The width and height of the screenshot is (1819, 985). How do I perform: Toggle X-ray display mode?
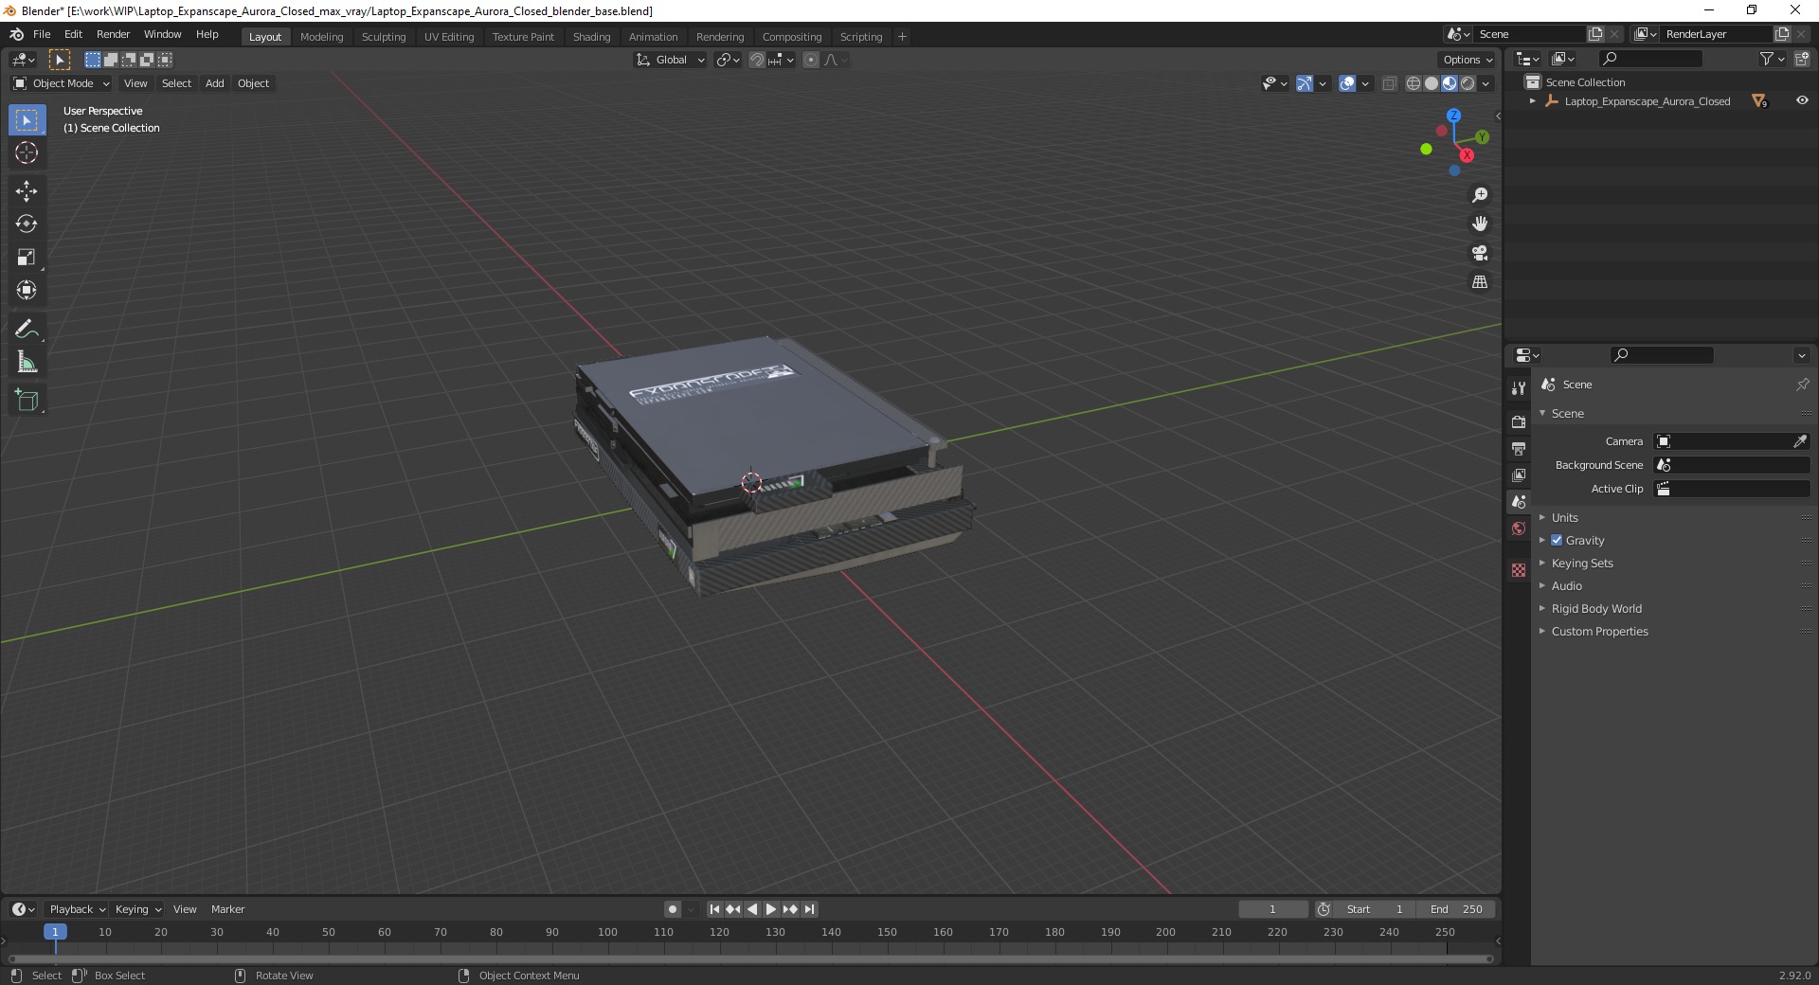tap(1390, 83)
